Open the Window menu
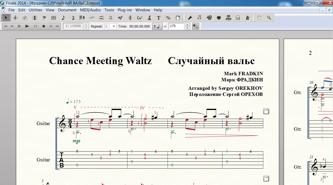 pyautogui.click(x=143, y=10)
